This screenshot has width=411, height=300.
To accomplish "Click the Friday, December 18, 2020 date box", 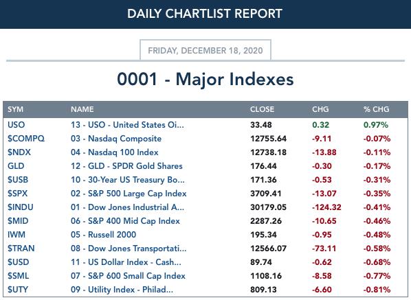I will (205, 50).
